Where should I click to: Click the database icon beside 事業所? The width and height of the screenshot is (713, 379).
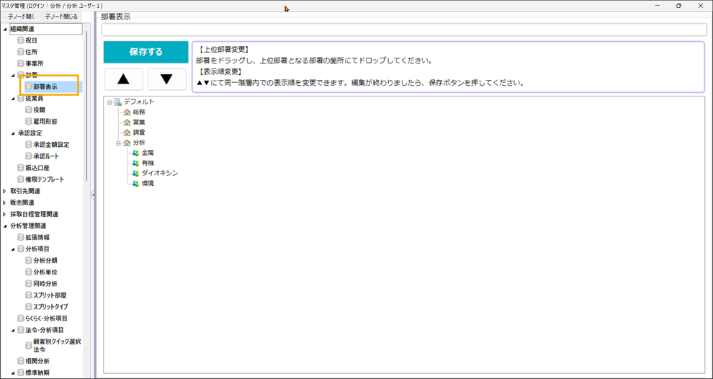click(20, 63)
